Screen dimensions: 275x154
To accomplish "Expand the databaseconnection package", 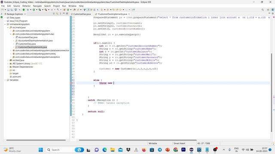I will click(x=11, y=50).
